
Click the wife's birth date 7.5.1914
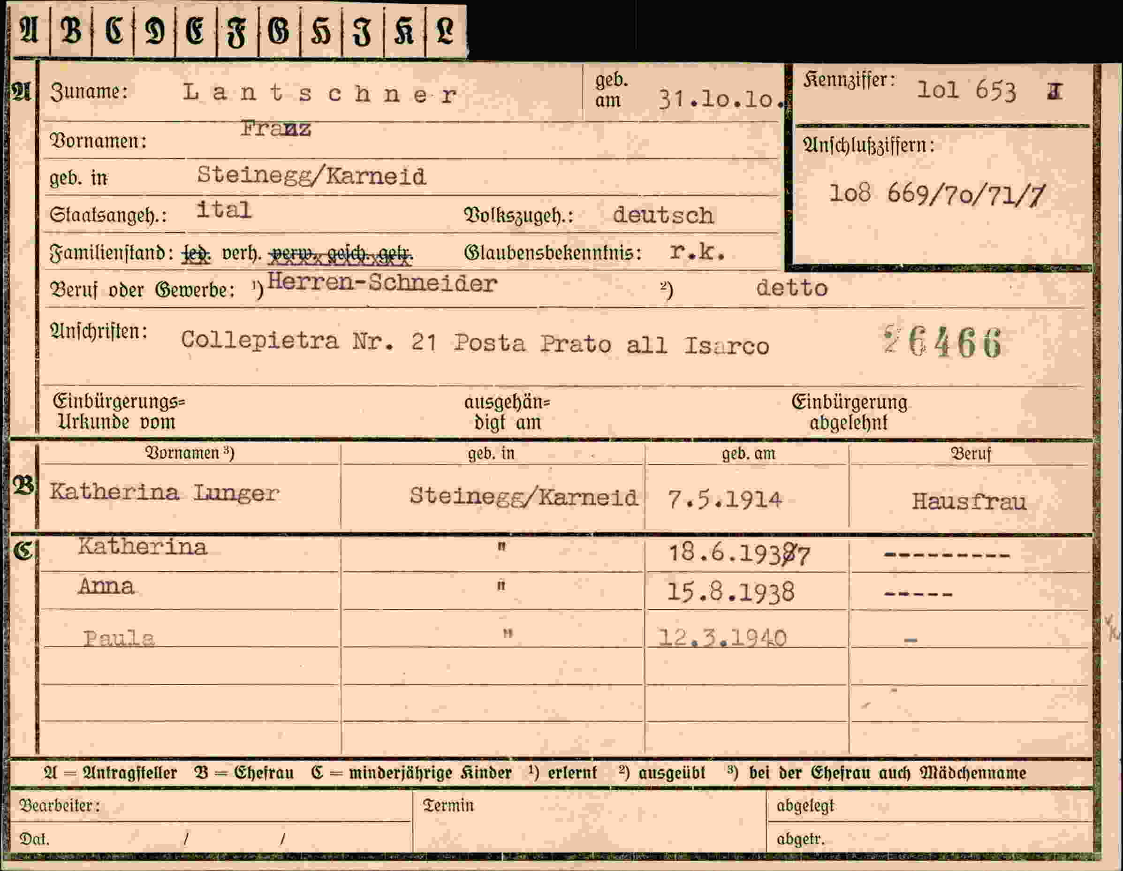click(x=724, y=499)
